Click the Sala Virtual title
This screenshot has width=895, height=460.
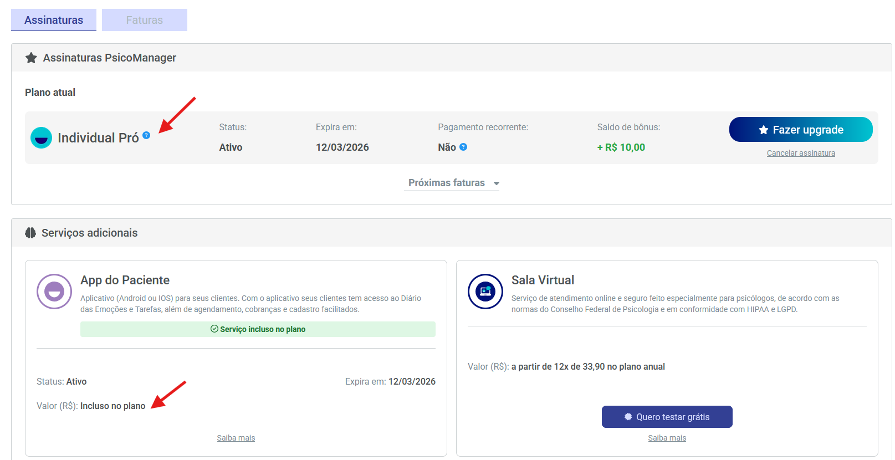(x=543, y=280)
